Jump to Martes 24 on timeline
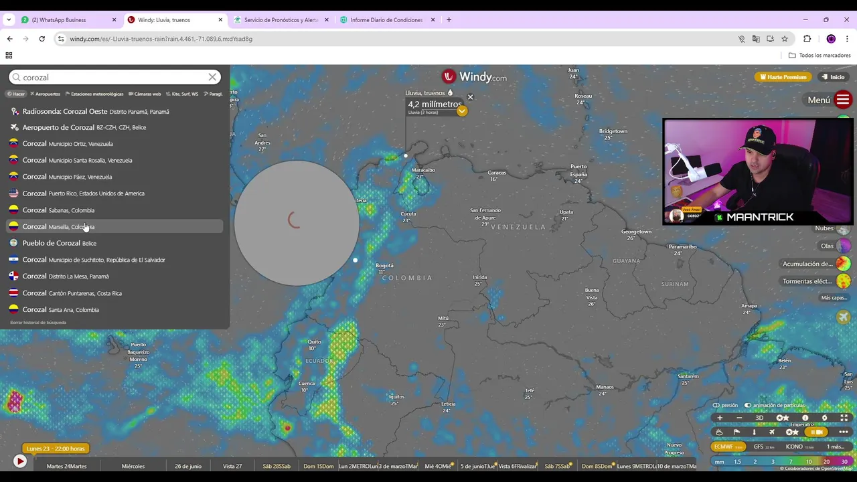Screen dimensions: 857x482 coord(66,466)
